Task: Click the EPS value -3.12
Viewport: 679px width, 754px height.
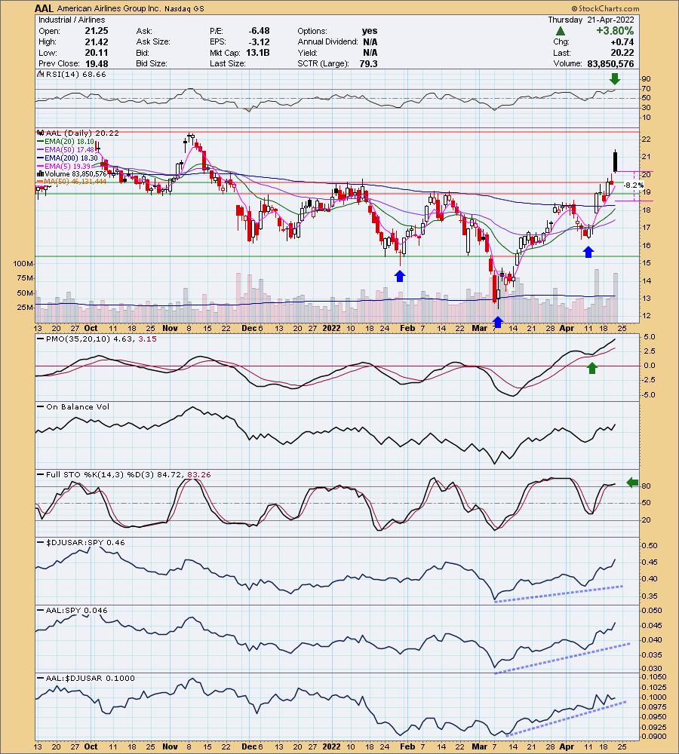Action: (260, 41)
